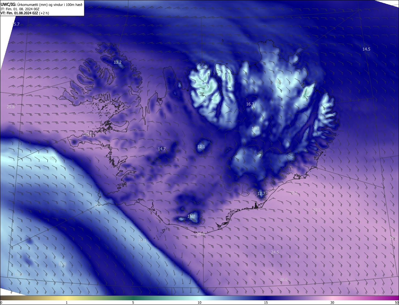Click the 14.7 value label
Viewport: 399px width, 305px height.
(x=162, y=149)
